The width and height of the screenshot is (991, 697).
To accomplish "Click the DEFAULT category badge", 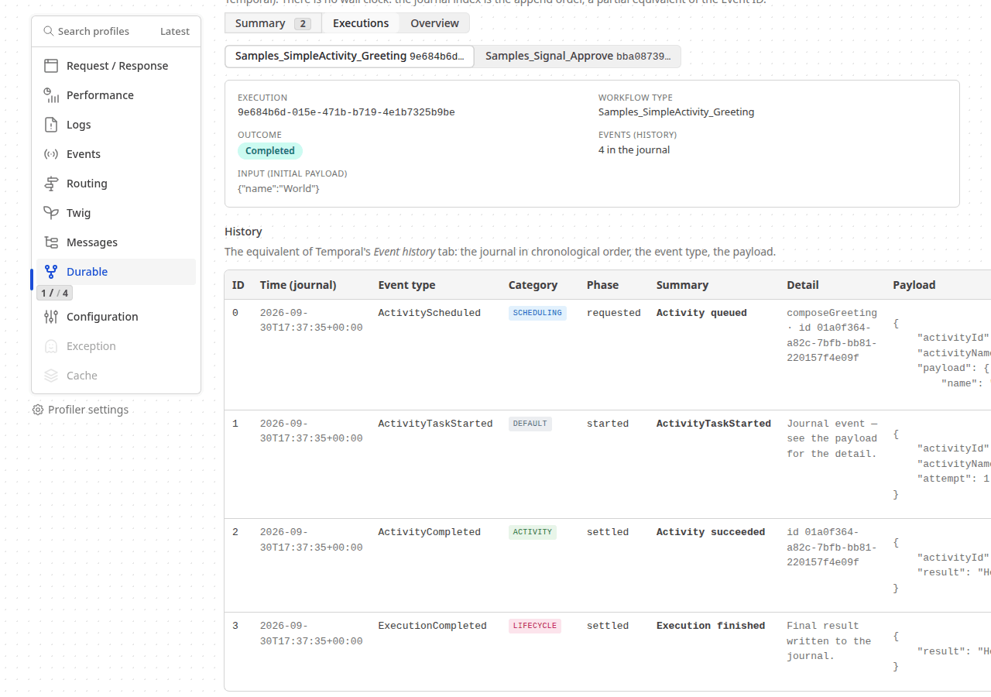I will tap(530, 424).
